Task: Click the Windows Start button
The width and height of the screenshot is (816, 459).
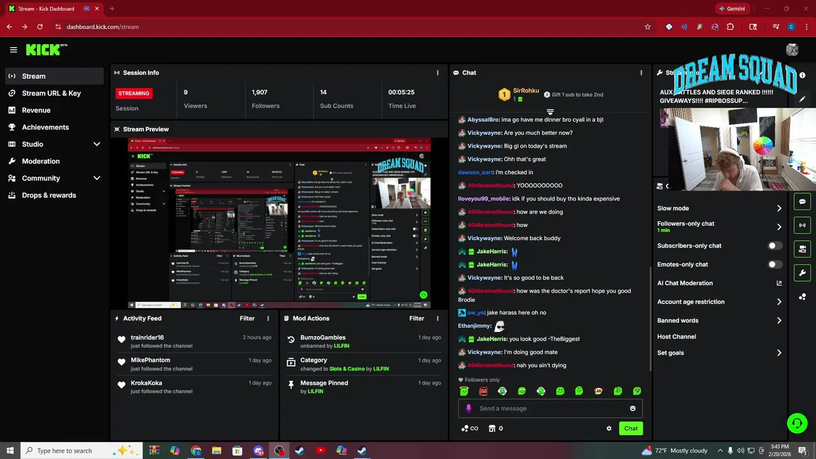Action: [x=10, y=451]
